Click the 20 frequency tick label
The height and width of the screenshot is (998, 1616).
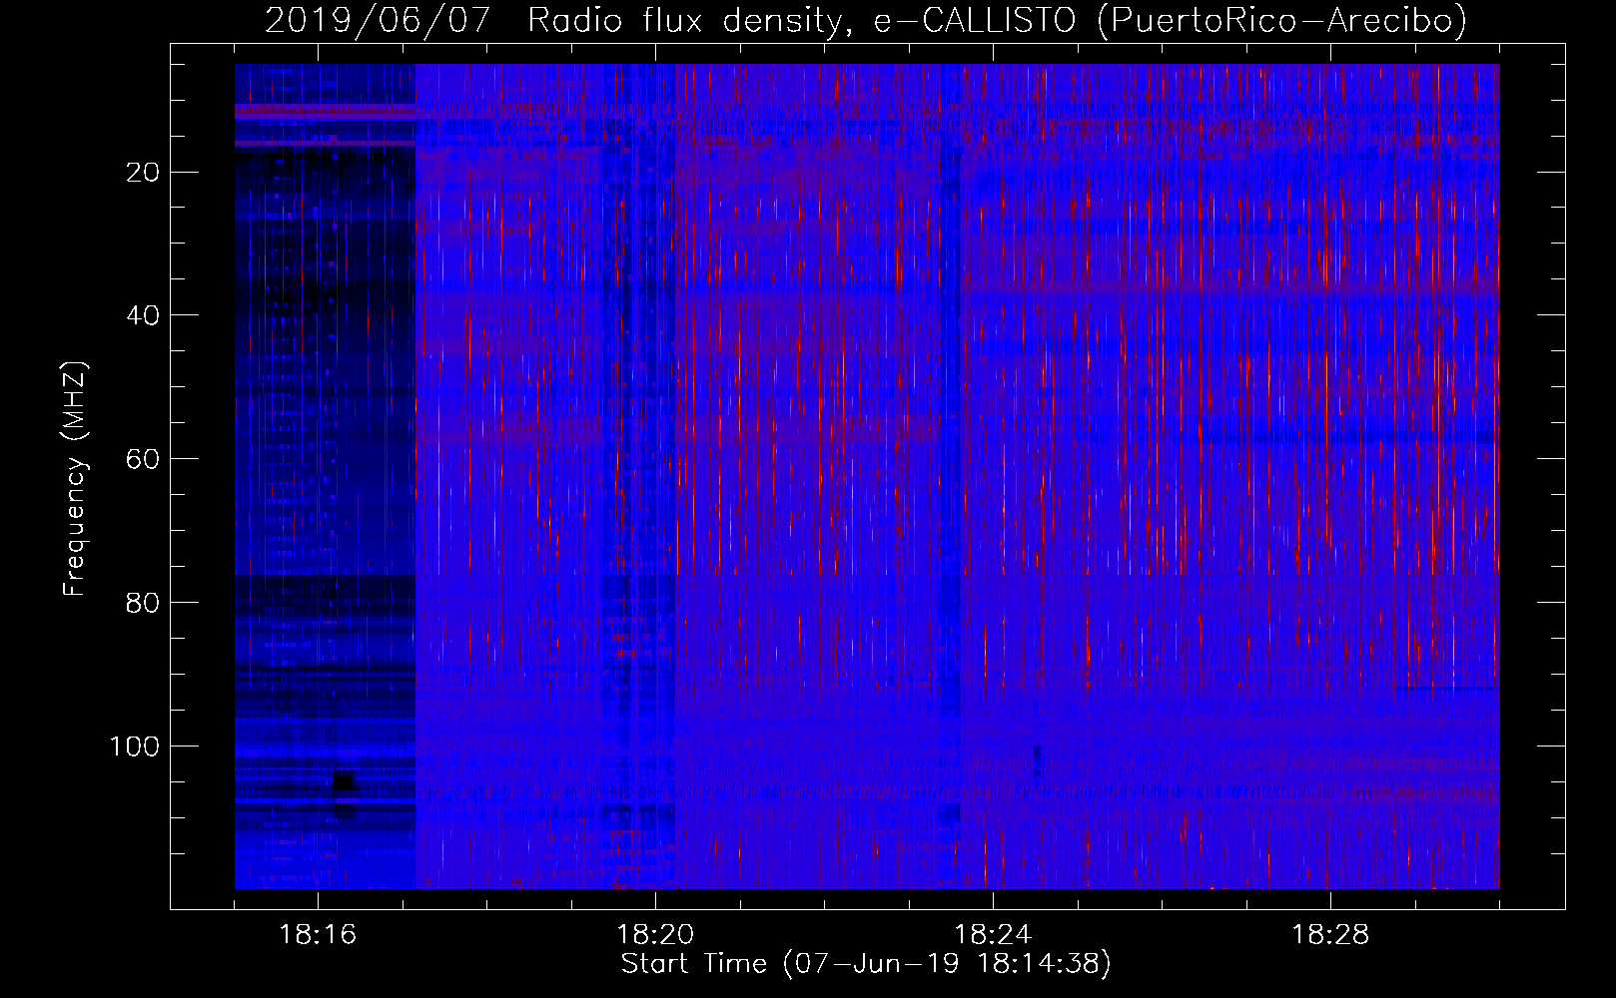coord(143,172)
